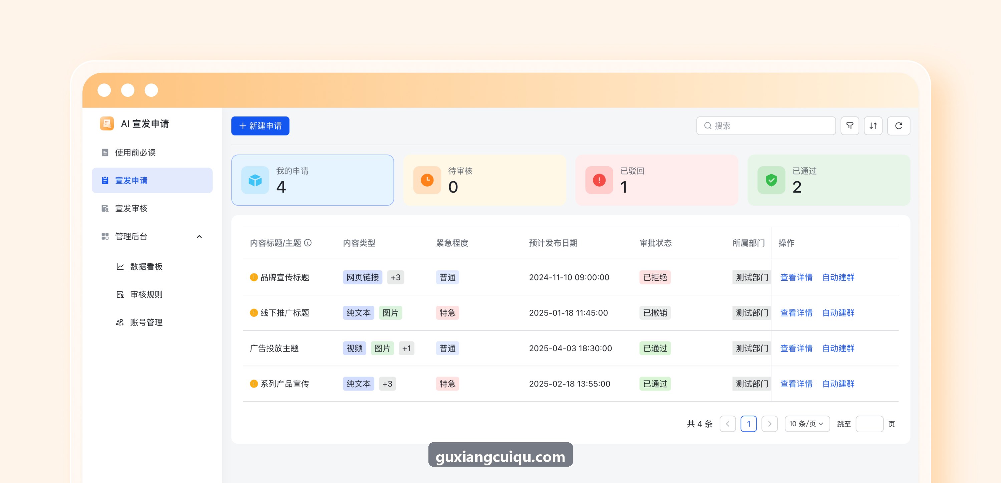Select page 1 in pagination
Image resolution: width=1001 pixels, height=483 pixels.
click(x=748, y=424)
